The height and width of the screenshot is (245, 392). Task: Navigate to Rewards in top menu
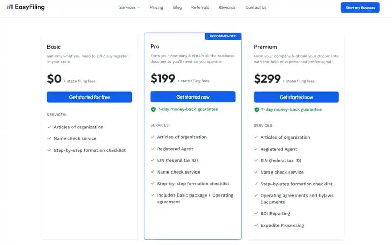(x=227, y=7)
